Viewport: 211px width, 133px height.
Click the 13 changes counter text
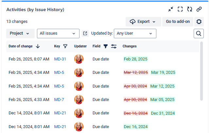17,22
